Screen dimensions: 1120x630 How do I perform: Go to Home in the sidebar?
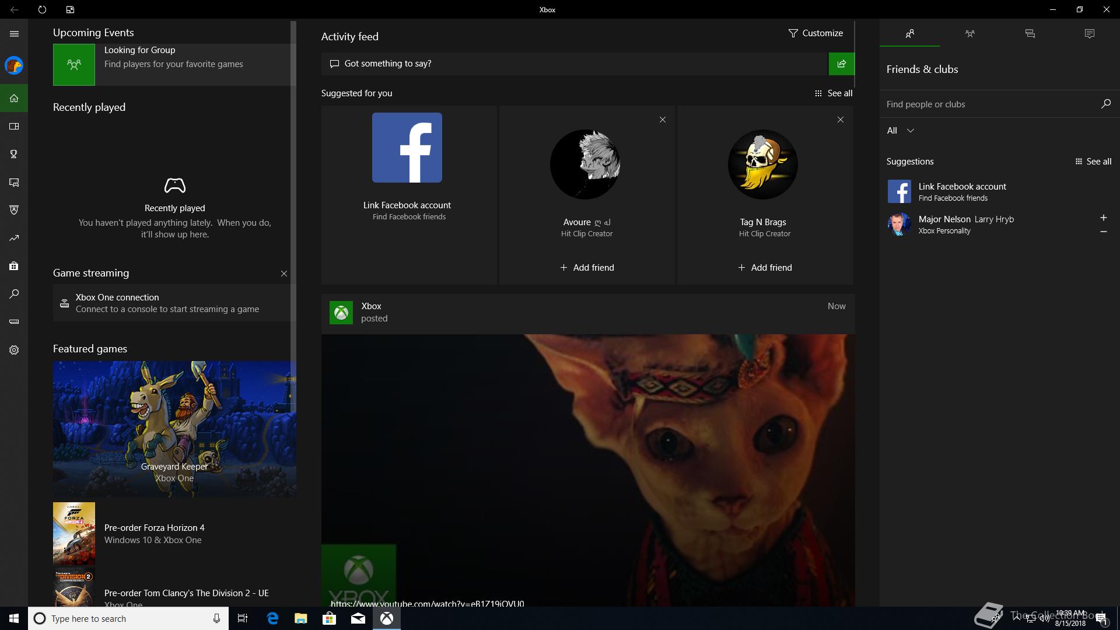tap(14, 98)
